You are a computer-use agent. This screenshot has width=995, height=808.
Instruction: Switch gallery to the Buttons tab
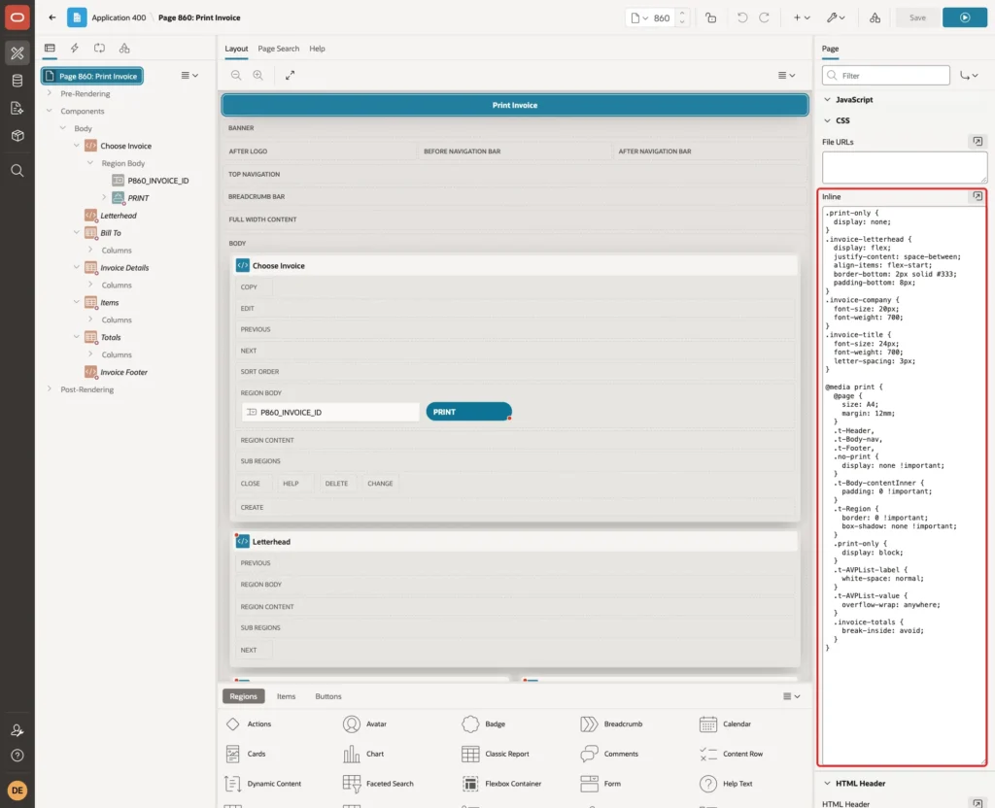[x=328, y=696]
